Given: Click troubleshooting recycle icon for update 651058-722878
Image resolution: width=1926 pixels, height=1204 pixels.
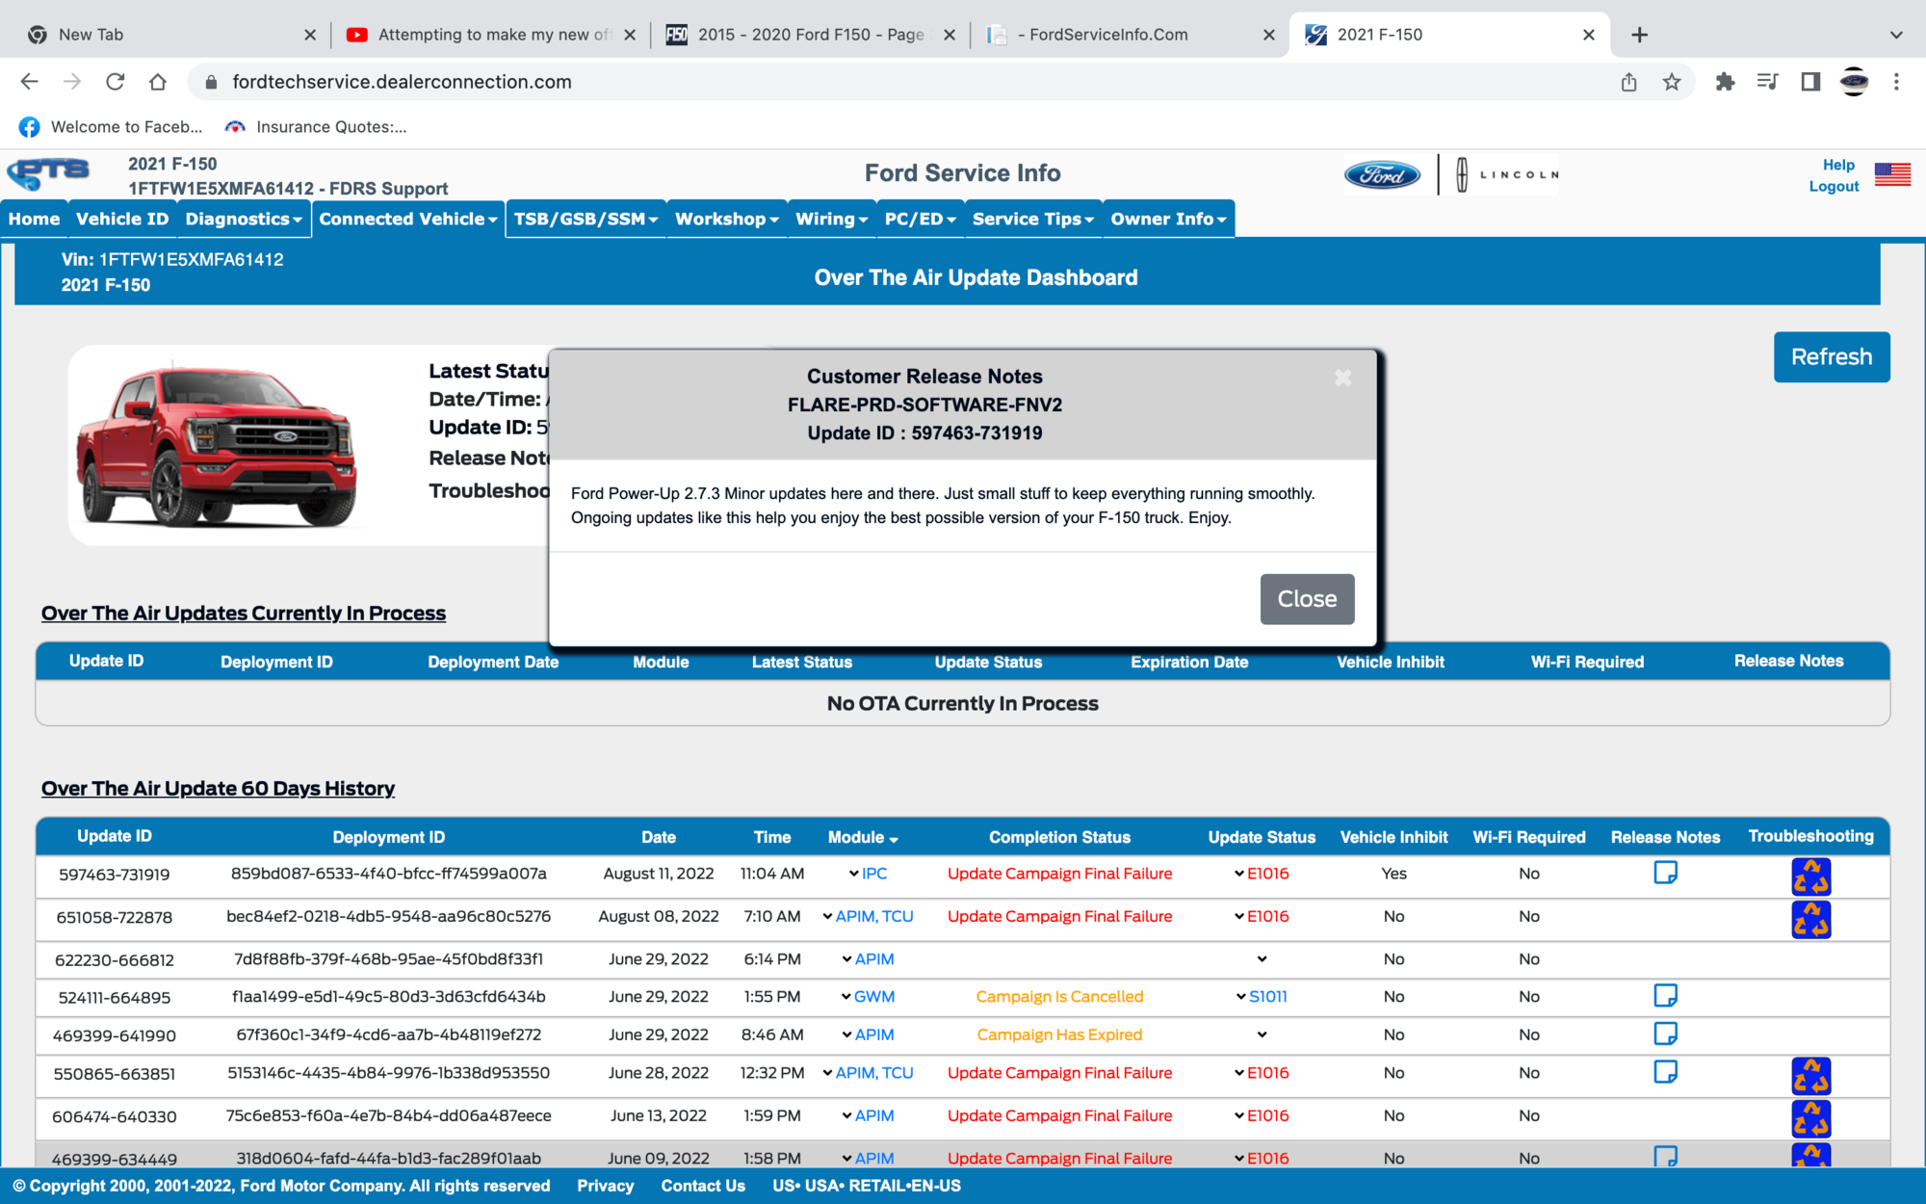Looking at the screenshot, I should point(1811,920).
